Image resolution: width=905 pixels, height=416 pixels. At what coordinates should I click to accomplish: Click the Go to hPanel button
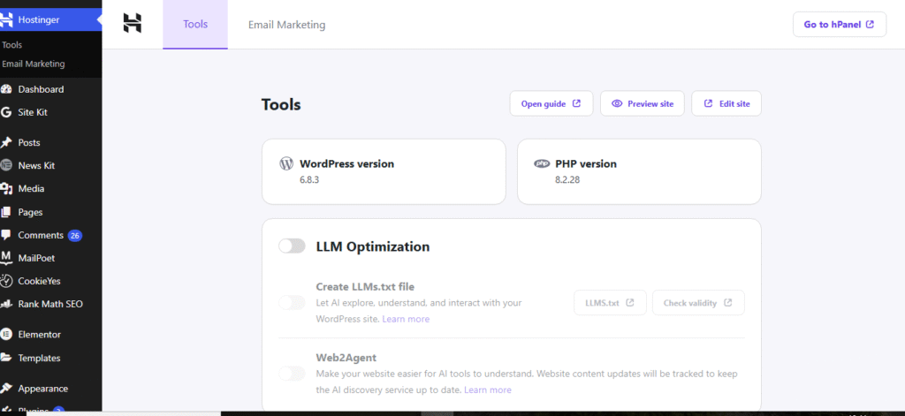840,24
